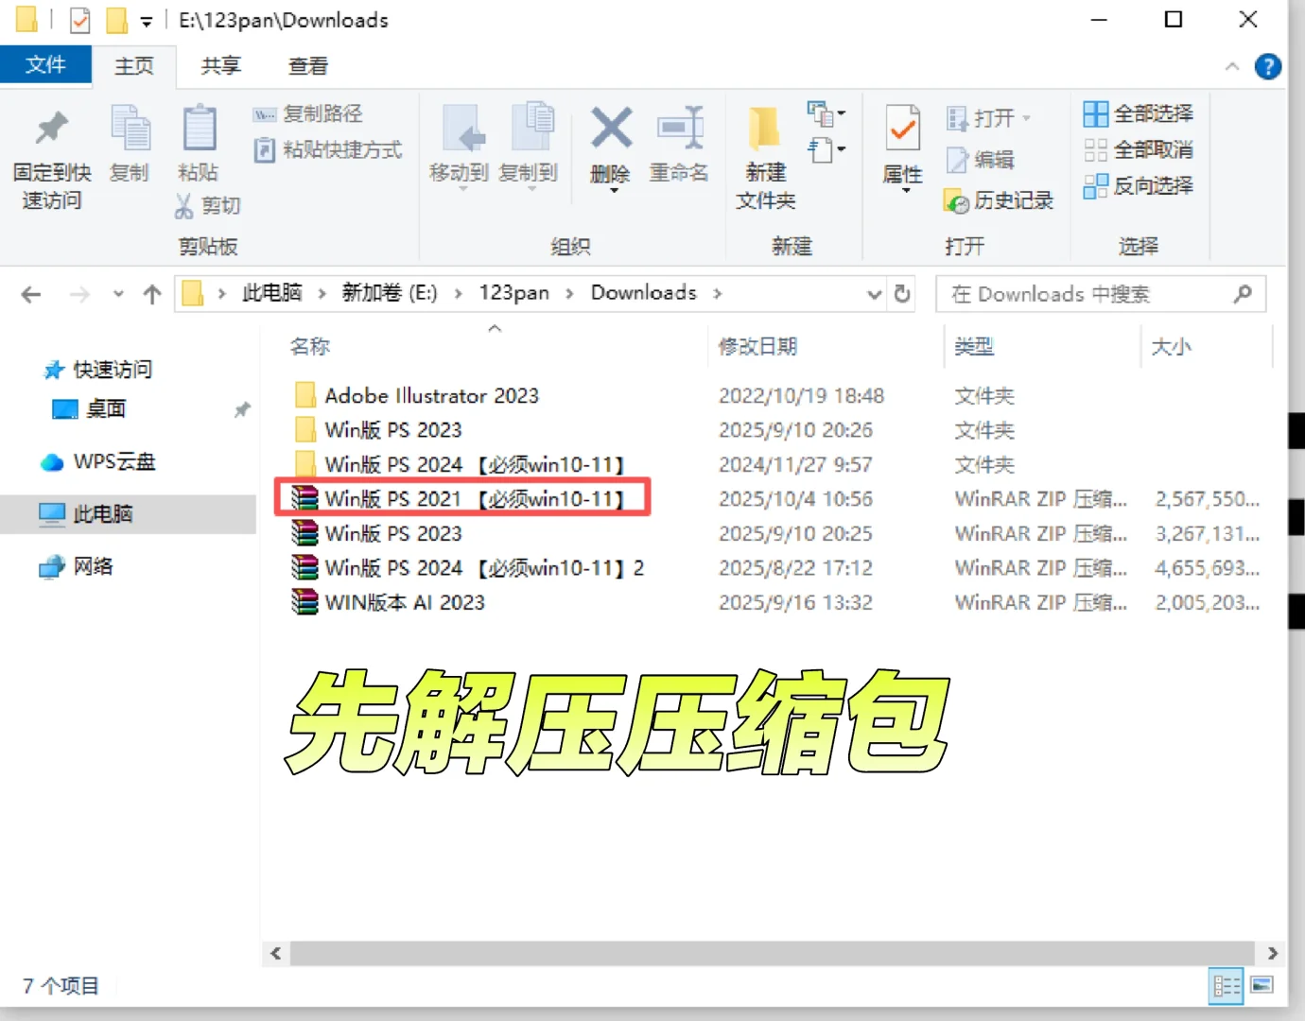Click the 复制 (Copy) icon
Screen dimensions: 1305x1021
[130, 147]
